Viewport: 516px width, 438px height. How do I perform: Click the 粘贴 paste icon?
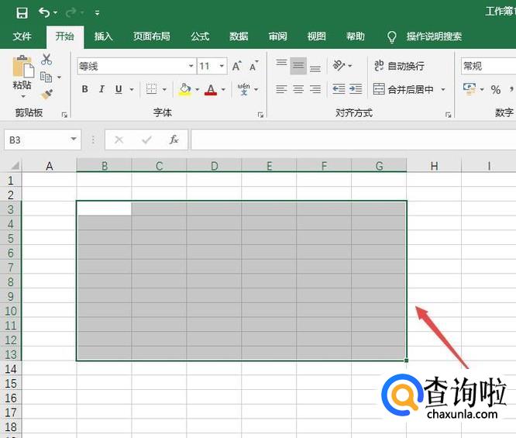click(22, 67)
